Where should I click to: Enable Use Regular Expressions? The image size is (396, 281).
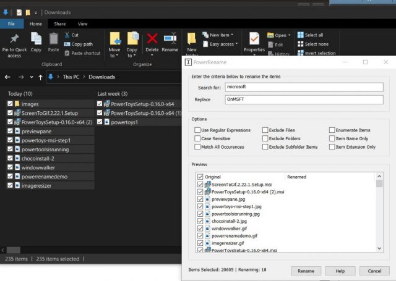click(x=197, y=130)
